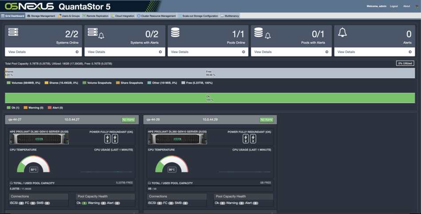Toggle the Free legend swatch
Viewport: 421px width, 214px height.
point(183,83)
